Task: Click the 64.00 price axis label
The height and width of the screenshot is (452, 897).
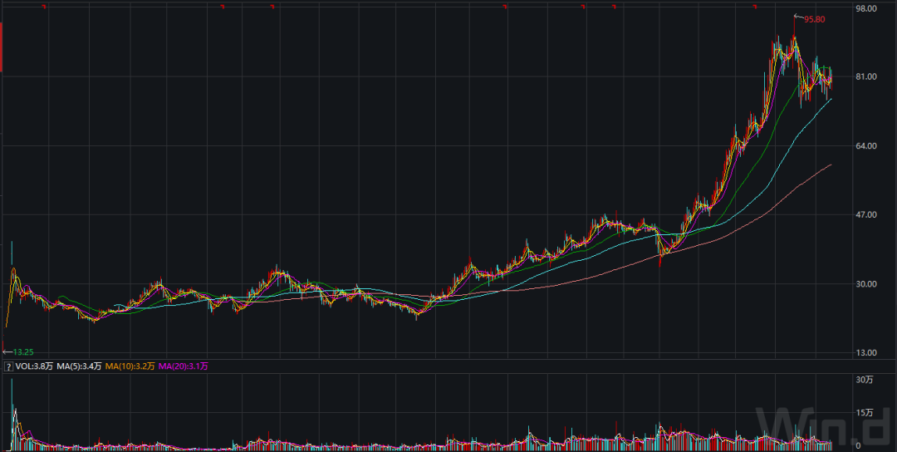Action: pyautogui.click(x=866, y=146)
